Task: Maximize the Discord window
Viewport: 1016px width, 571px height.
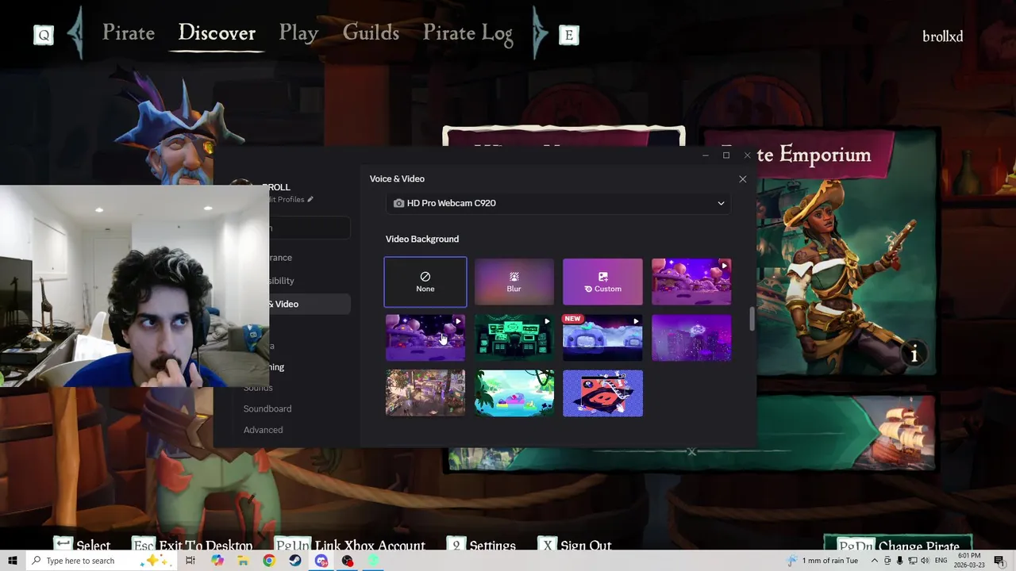Action: [726, 155]
